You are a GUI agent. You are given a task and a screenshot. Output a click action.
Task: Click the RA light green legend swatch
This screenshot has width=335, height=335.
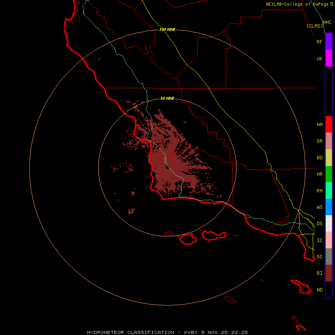[x=329, y=191]
